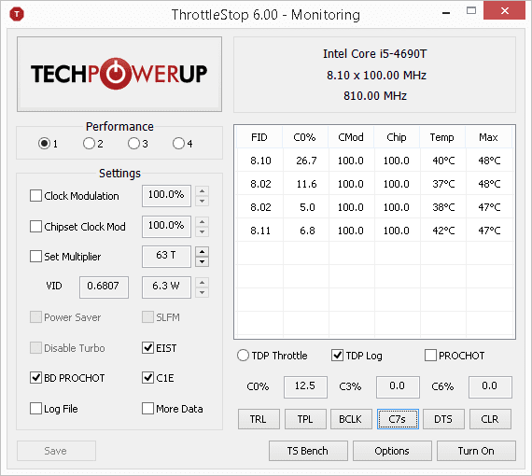Click the 6.3 W power field
532x476 pixels.
click(166, 287)
